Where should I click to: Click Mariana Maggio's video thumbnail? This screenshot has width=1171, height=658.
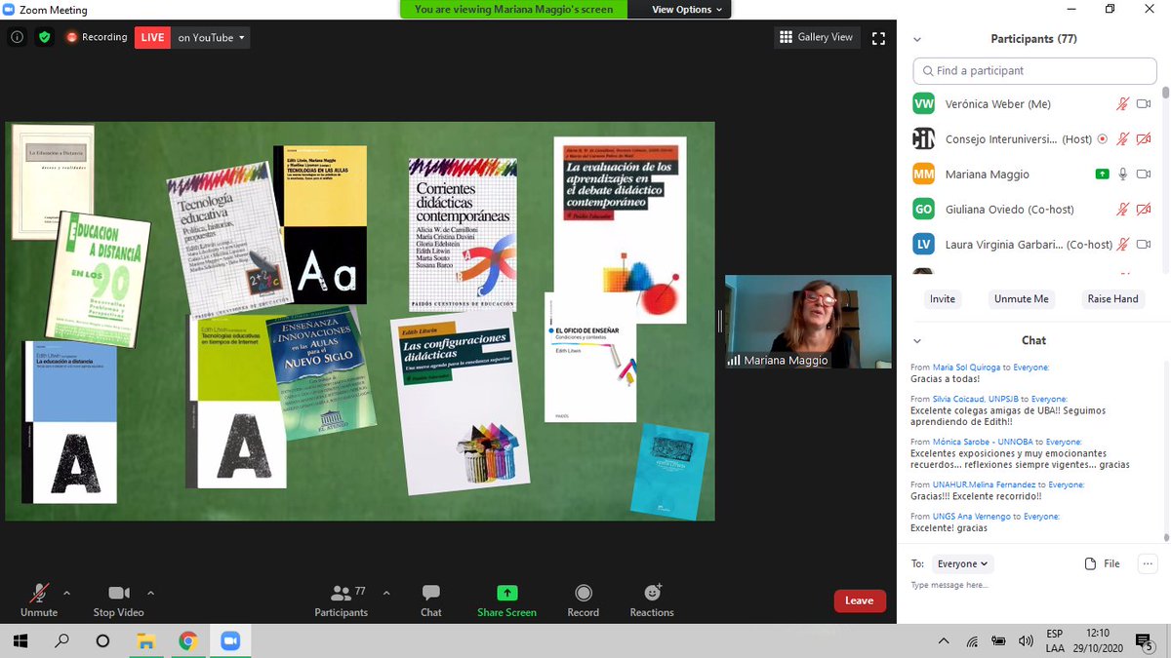click(x=808, y=322)
